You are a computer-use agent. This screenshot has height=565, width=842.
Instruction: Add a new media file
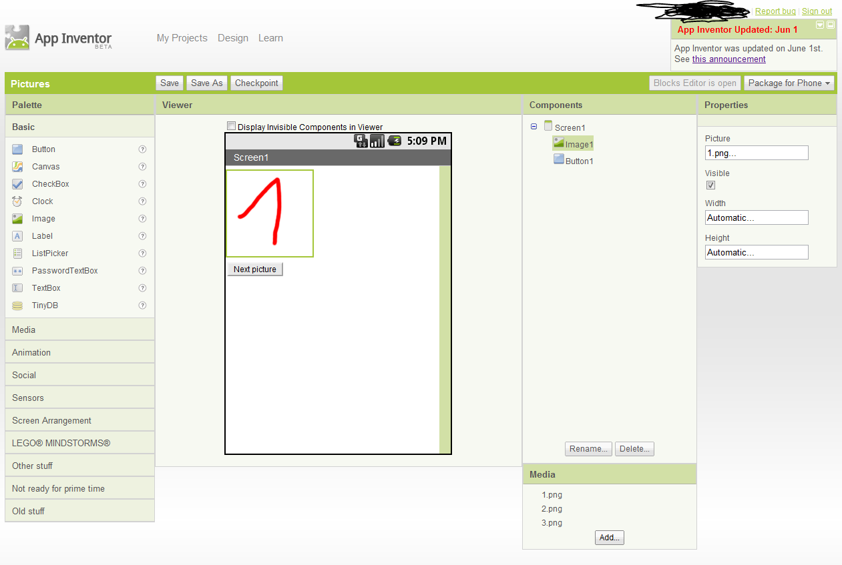pos(610,538)
